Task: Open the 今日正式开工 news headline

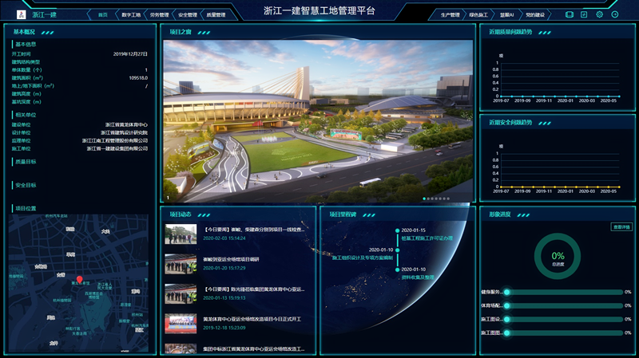Action: 252,319
